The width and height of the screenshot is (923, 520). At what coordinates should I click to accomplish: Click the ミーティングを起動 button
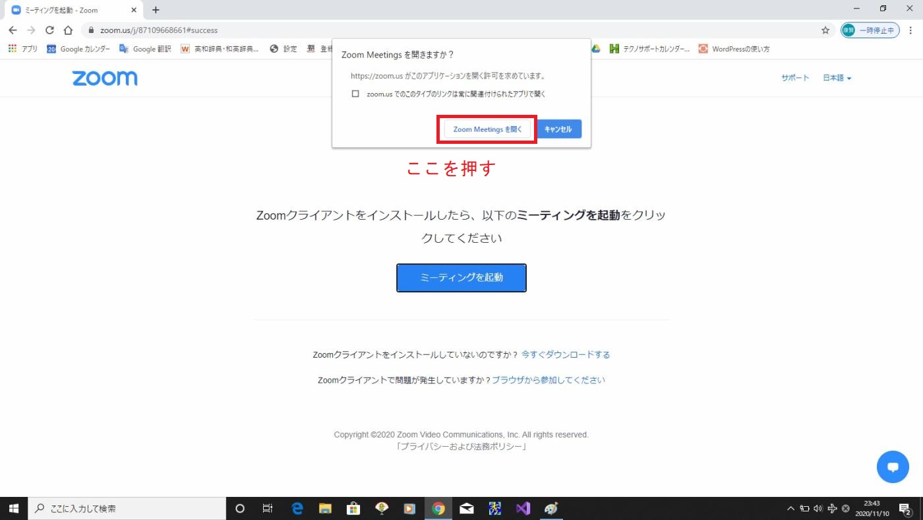(x=461, y=278)
